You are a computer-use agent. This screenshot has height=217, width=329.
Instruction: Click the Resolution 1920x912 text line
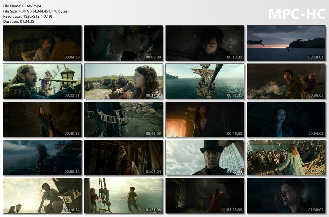27,16
